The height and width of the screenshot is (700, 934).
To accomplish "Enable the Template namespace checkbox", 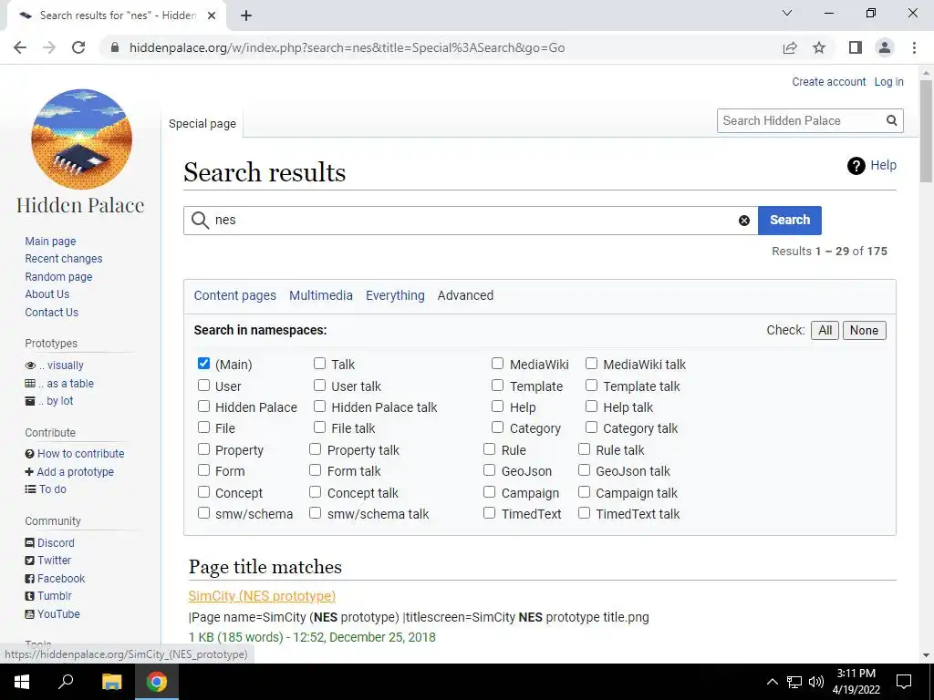I will pyautogui.click(x=497, y=386).
